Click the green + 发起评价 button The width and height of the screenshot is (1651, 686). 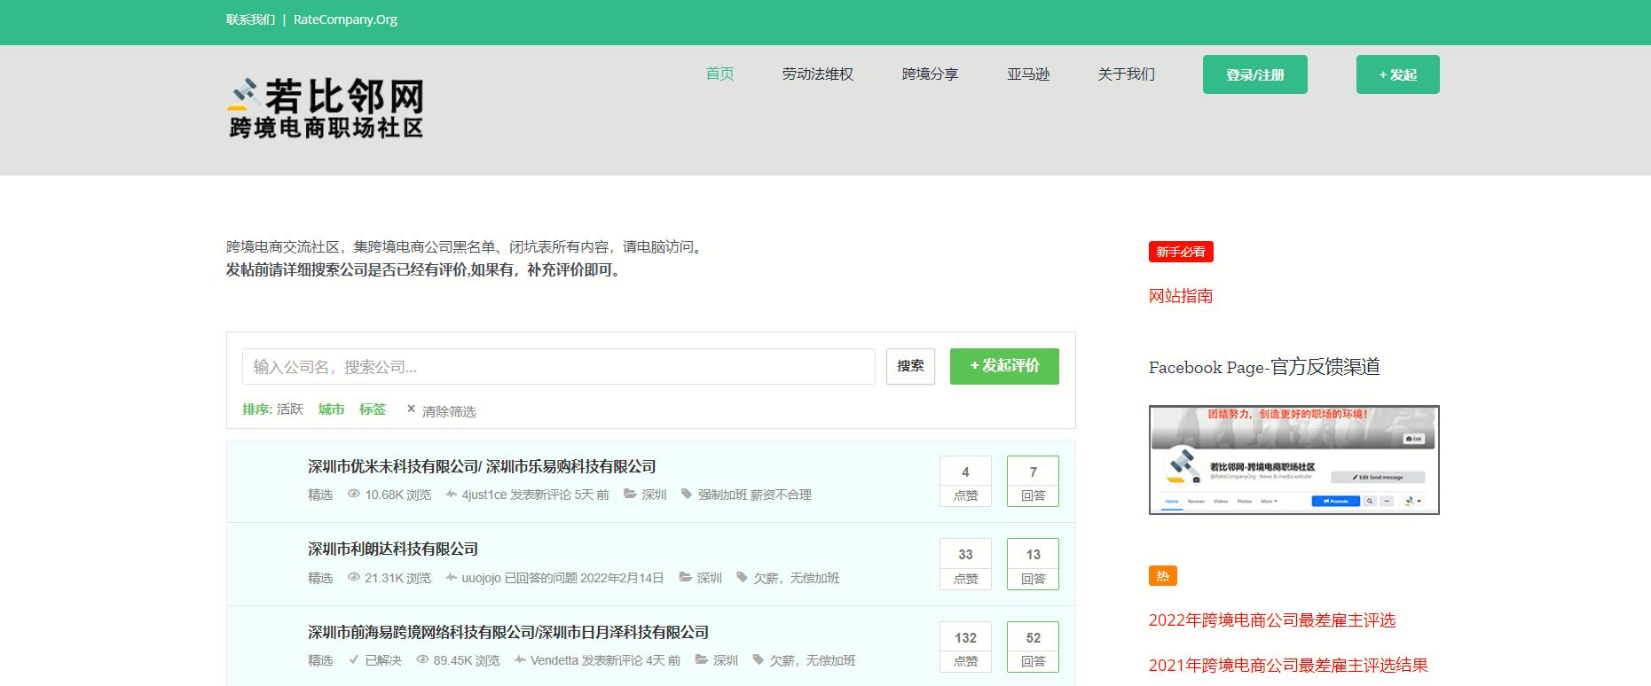1004,366
